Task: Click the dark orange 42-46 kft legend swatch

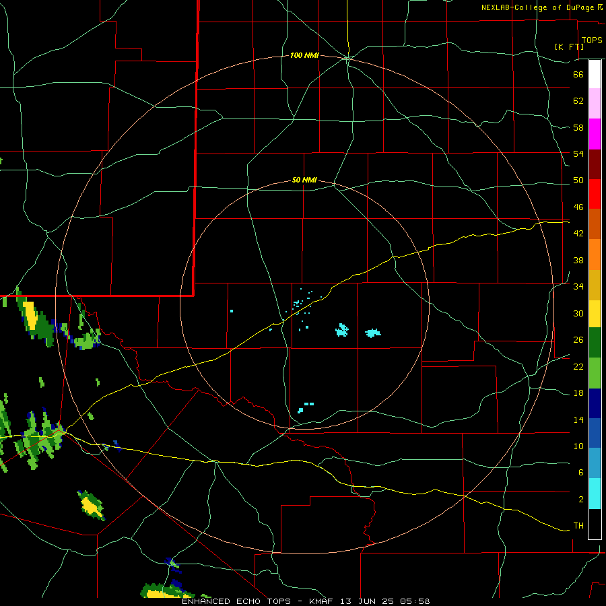Action: click(x=595, y=224)
